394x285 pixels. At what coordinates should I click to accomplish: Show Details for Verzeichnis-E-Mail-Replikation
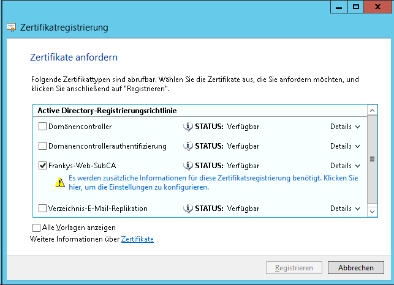click(x=345, y=209)
